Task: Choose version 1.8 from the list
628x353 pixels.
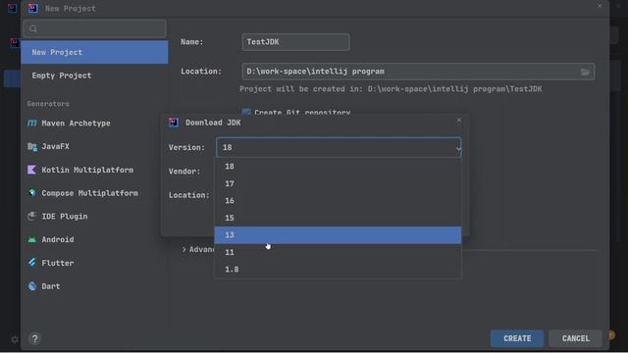Action: pyautogui.click(x=338, y=270)
